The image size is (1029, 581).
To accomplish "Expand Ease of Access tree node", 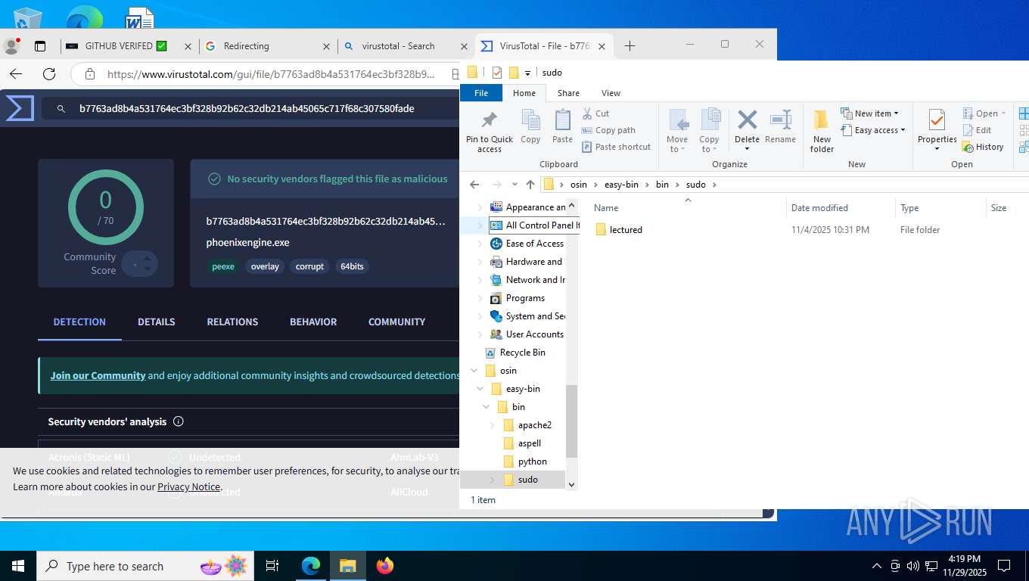I will pos(480,244).
